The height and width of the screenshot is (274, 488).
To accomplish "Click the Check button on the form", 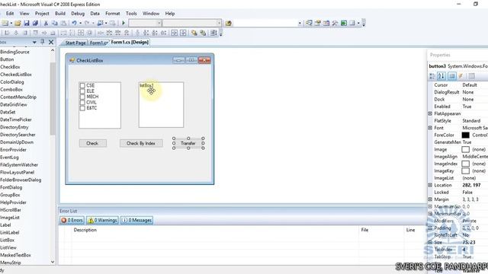I will click(x=92, y=143).
